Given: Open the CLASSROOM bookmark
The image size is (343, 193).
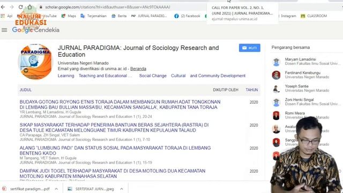Looking at the screenshot, I should click(314, 16).
